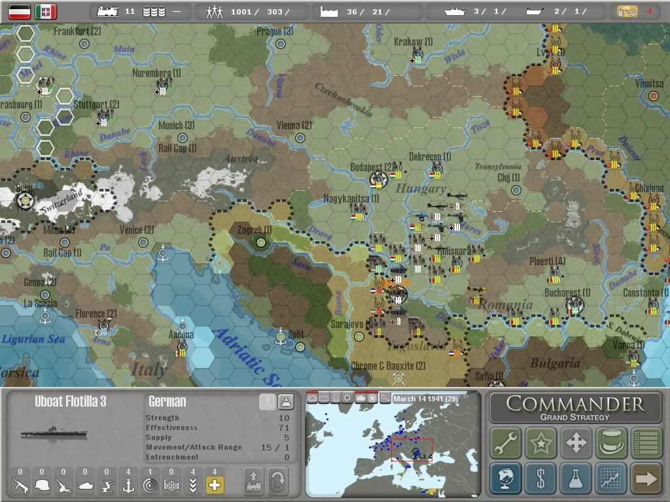Click the sonar radar stat icon
Viewport: 670px width, 502px height.
(x=150, y=486)
